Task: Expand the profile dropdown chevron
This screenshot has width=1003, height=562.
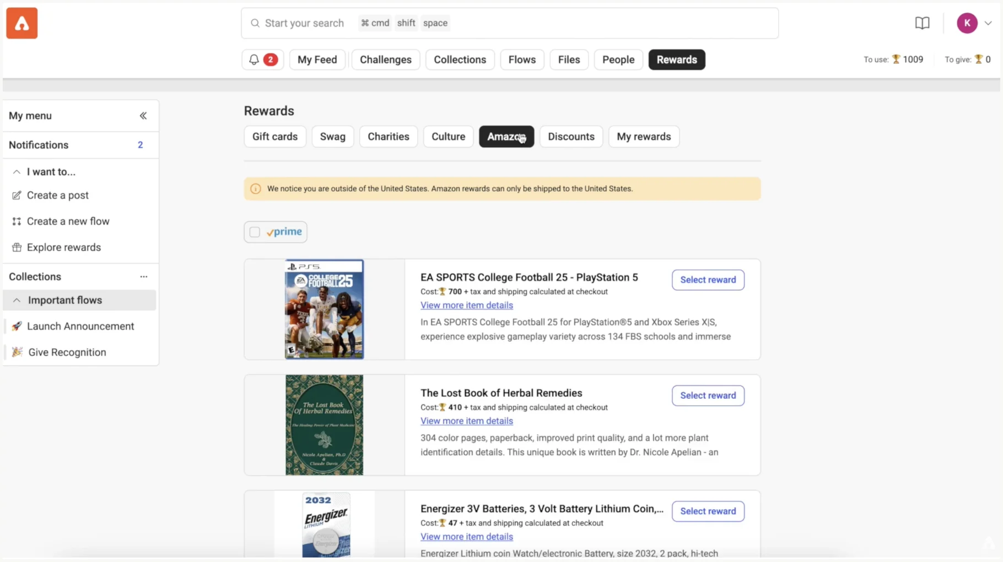Action: 988,23
